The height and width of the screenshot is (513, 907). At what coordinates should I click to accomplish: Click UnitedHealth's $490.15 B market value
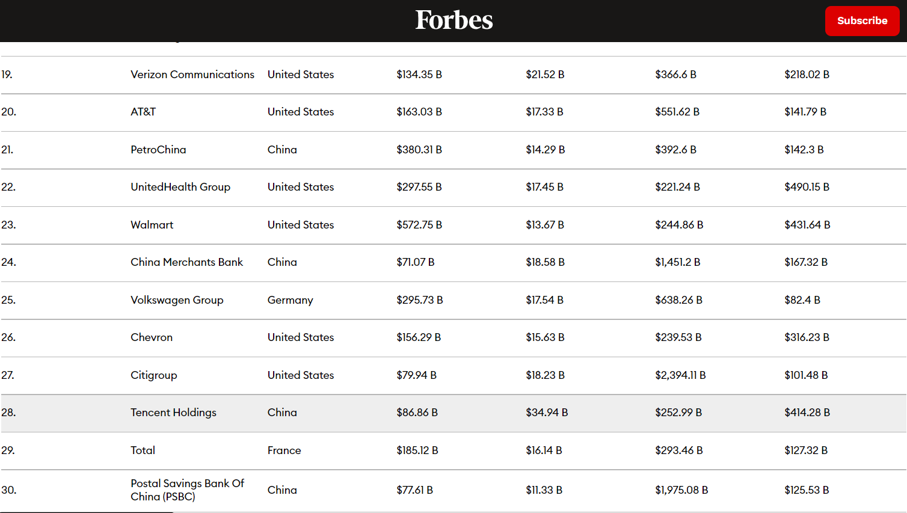pyautogui.click(x=807, y=187)
